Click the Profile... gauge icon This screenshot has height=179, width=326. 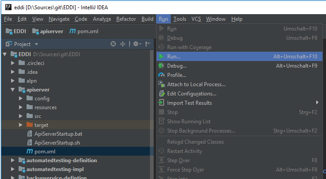click(x=161, y=75)
